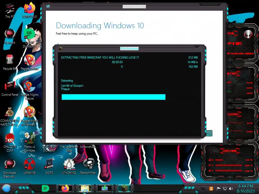Click the teal button behind extractor window
The width and height of the screenshot is (259, 194).
209,133
